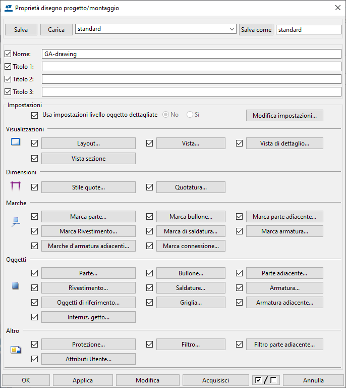The width and height of the screenshot is (346, 388).
Task: Open Stile quote settings
Action: (88, 187)
